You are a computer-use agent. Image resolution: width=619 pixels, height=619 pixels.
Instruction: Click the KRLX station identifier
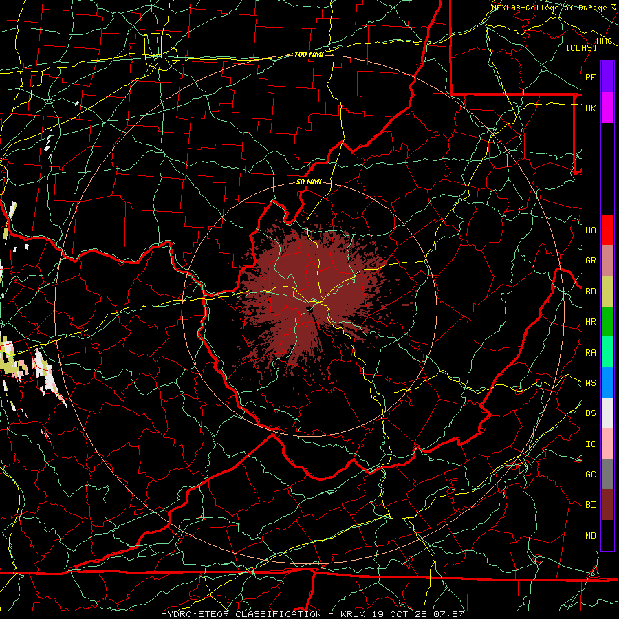pyautogui.click(x=353, y=614)
